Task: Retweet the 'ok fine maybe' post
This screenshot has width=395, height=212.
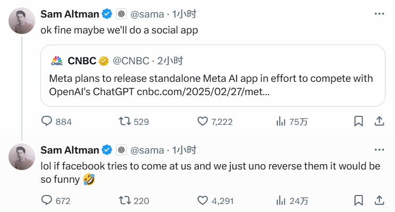Action: tap(125, 121)
